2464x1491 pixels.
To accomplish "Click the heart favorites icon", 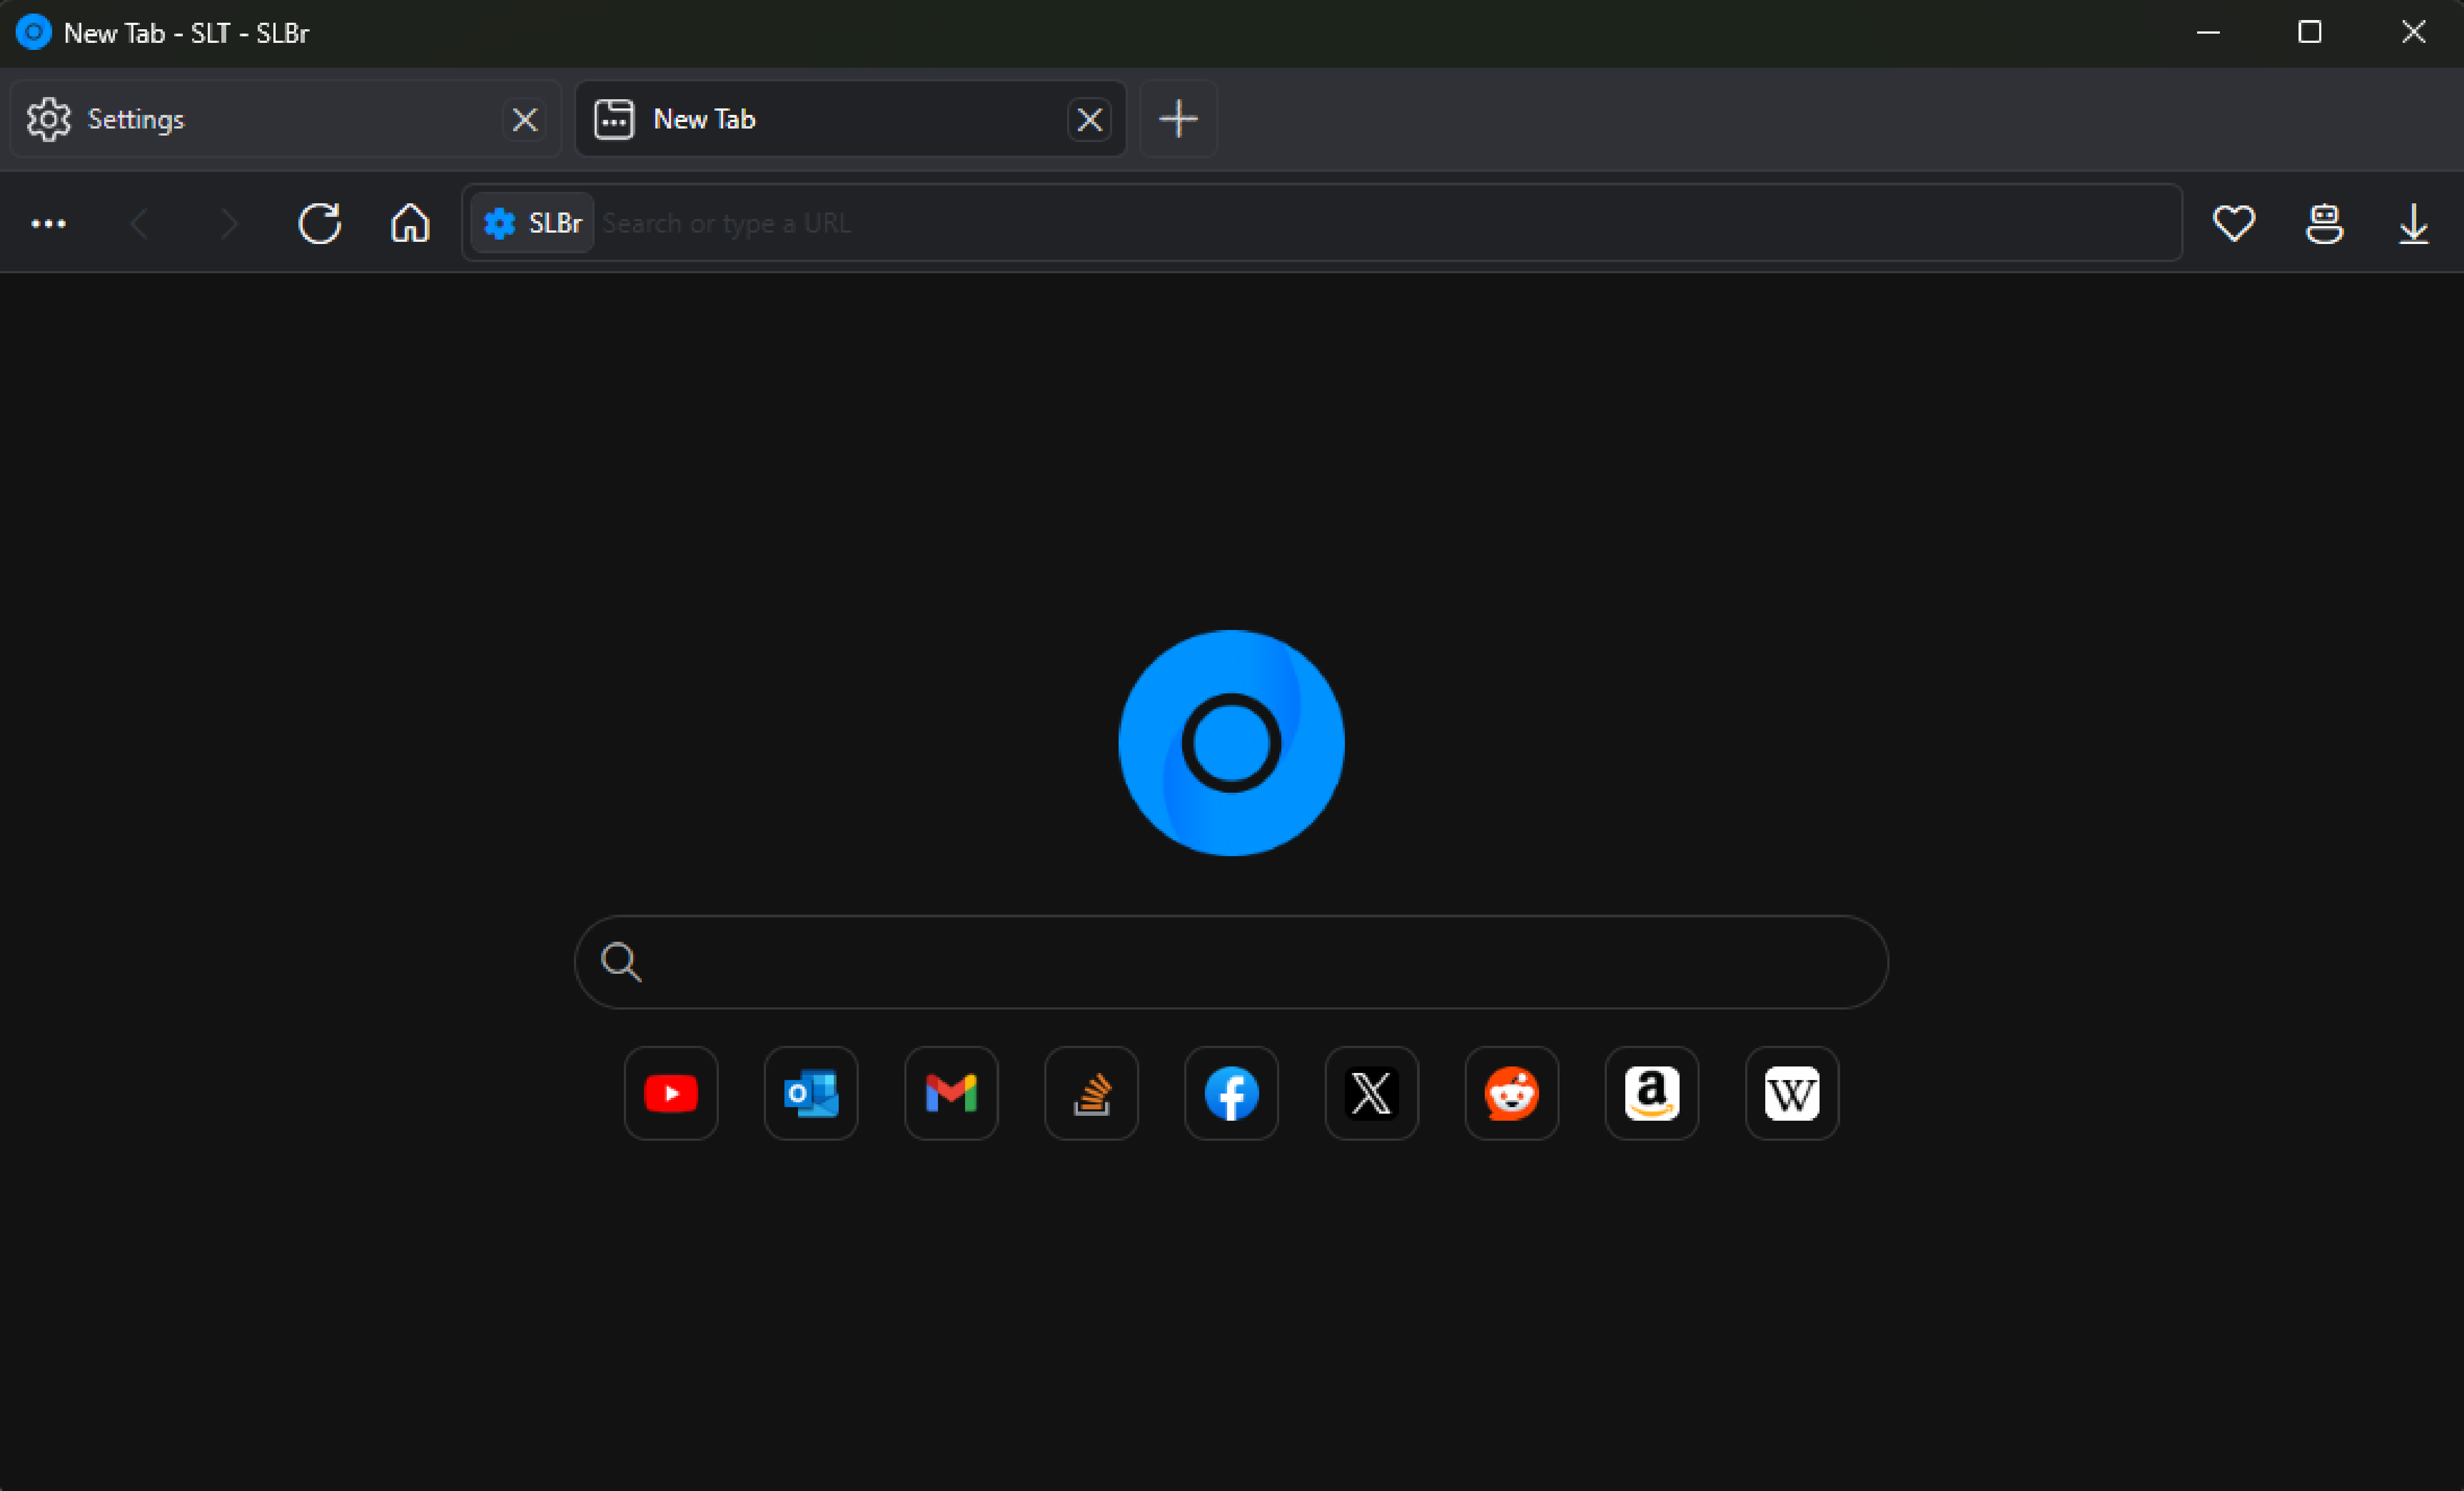I will pos(2233,223).
